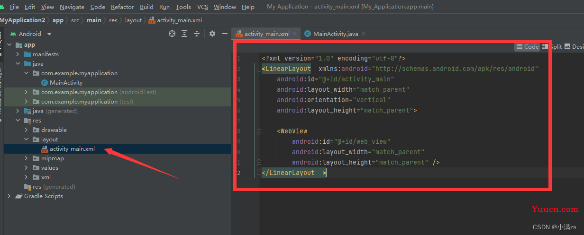Image resolution: width=584 pixels, height=235 pixels.
Task: Click the java (generated) folder icon
Action: click(27, 111)
